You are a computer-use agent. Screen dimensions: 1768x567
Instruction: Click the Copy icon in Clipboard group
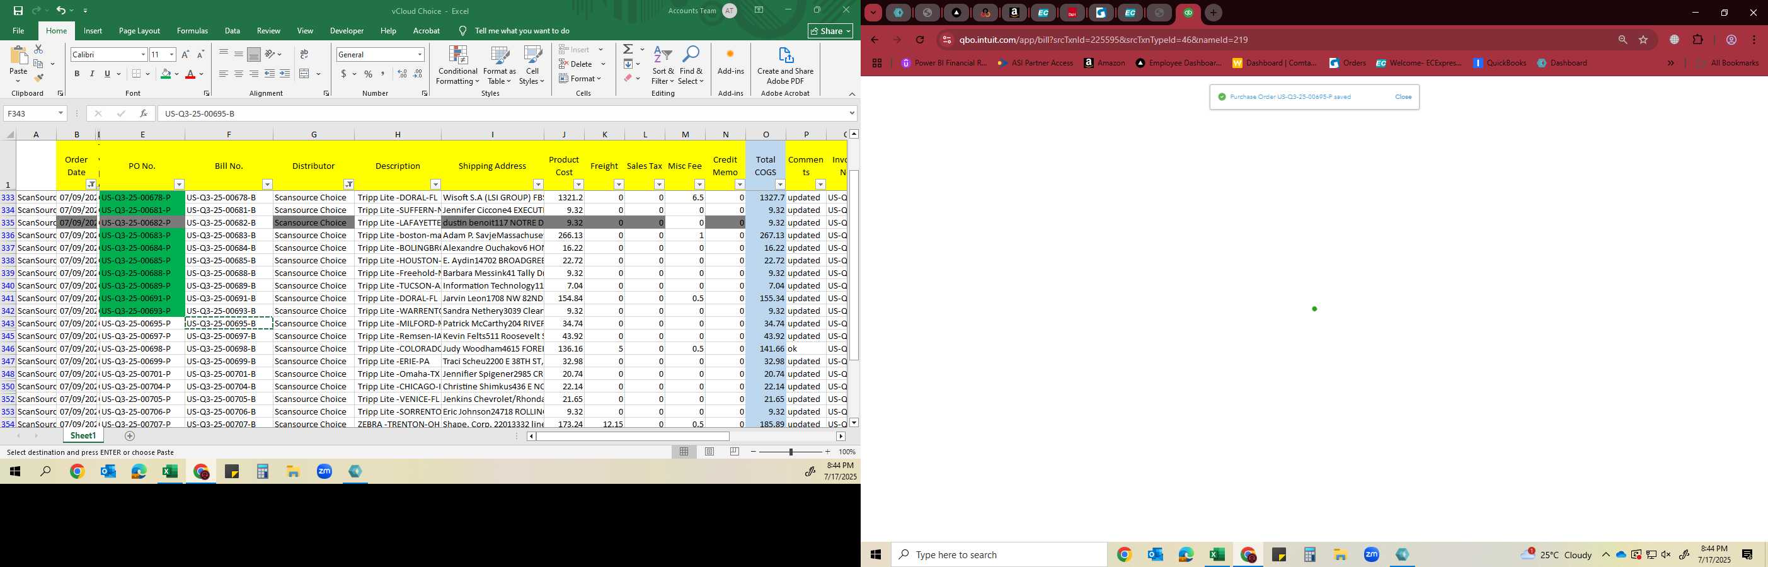[38, 64]
